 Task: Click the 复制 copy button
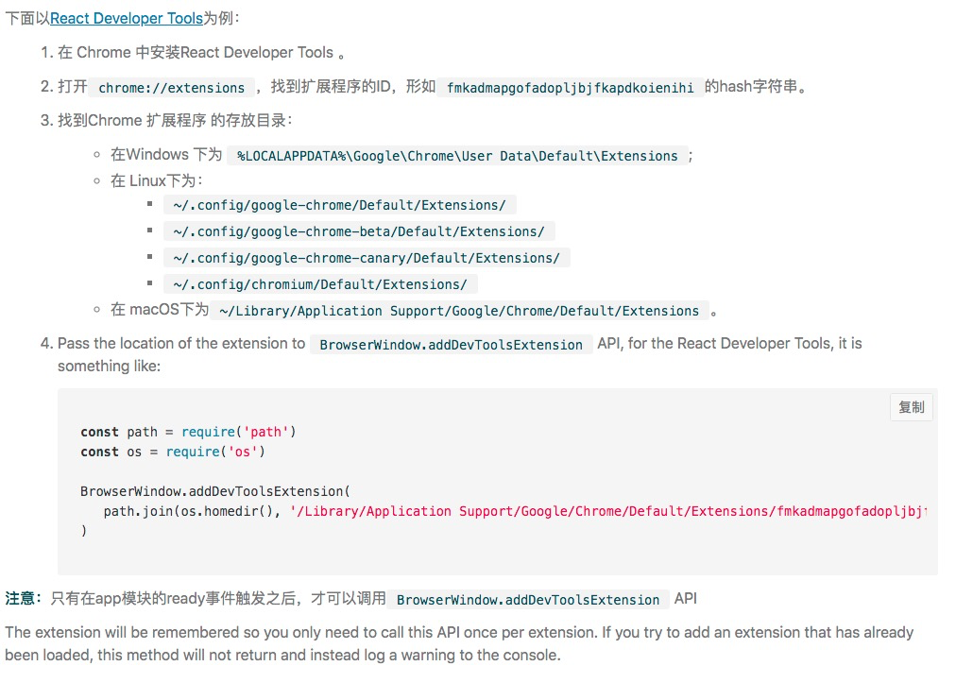point(911,407)
